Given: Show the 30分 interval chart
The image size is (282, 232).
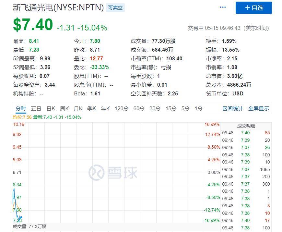Looking at the screenshot, I should point(155,108).
